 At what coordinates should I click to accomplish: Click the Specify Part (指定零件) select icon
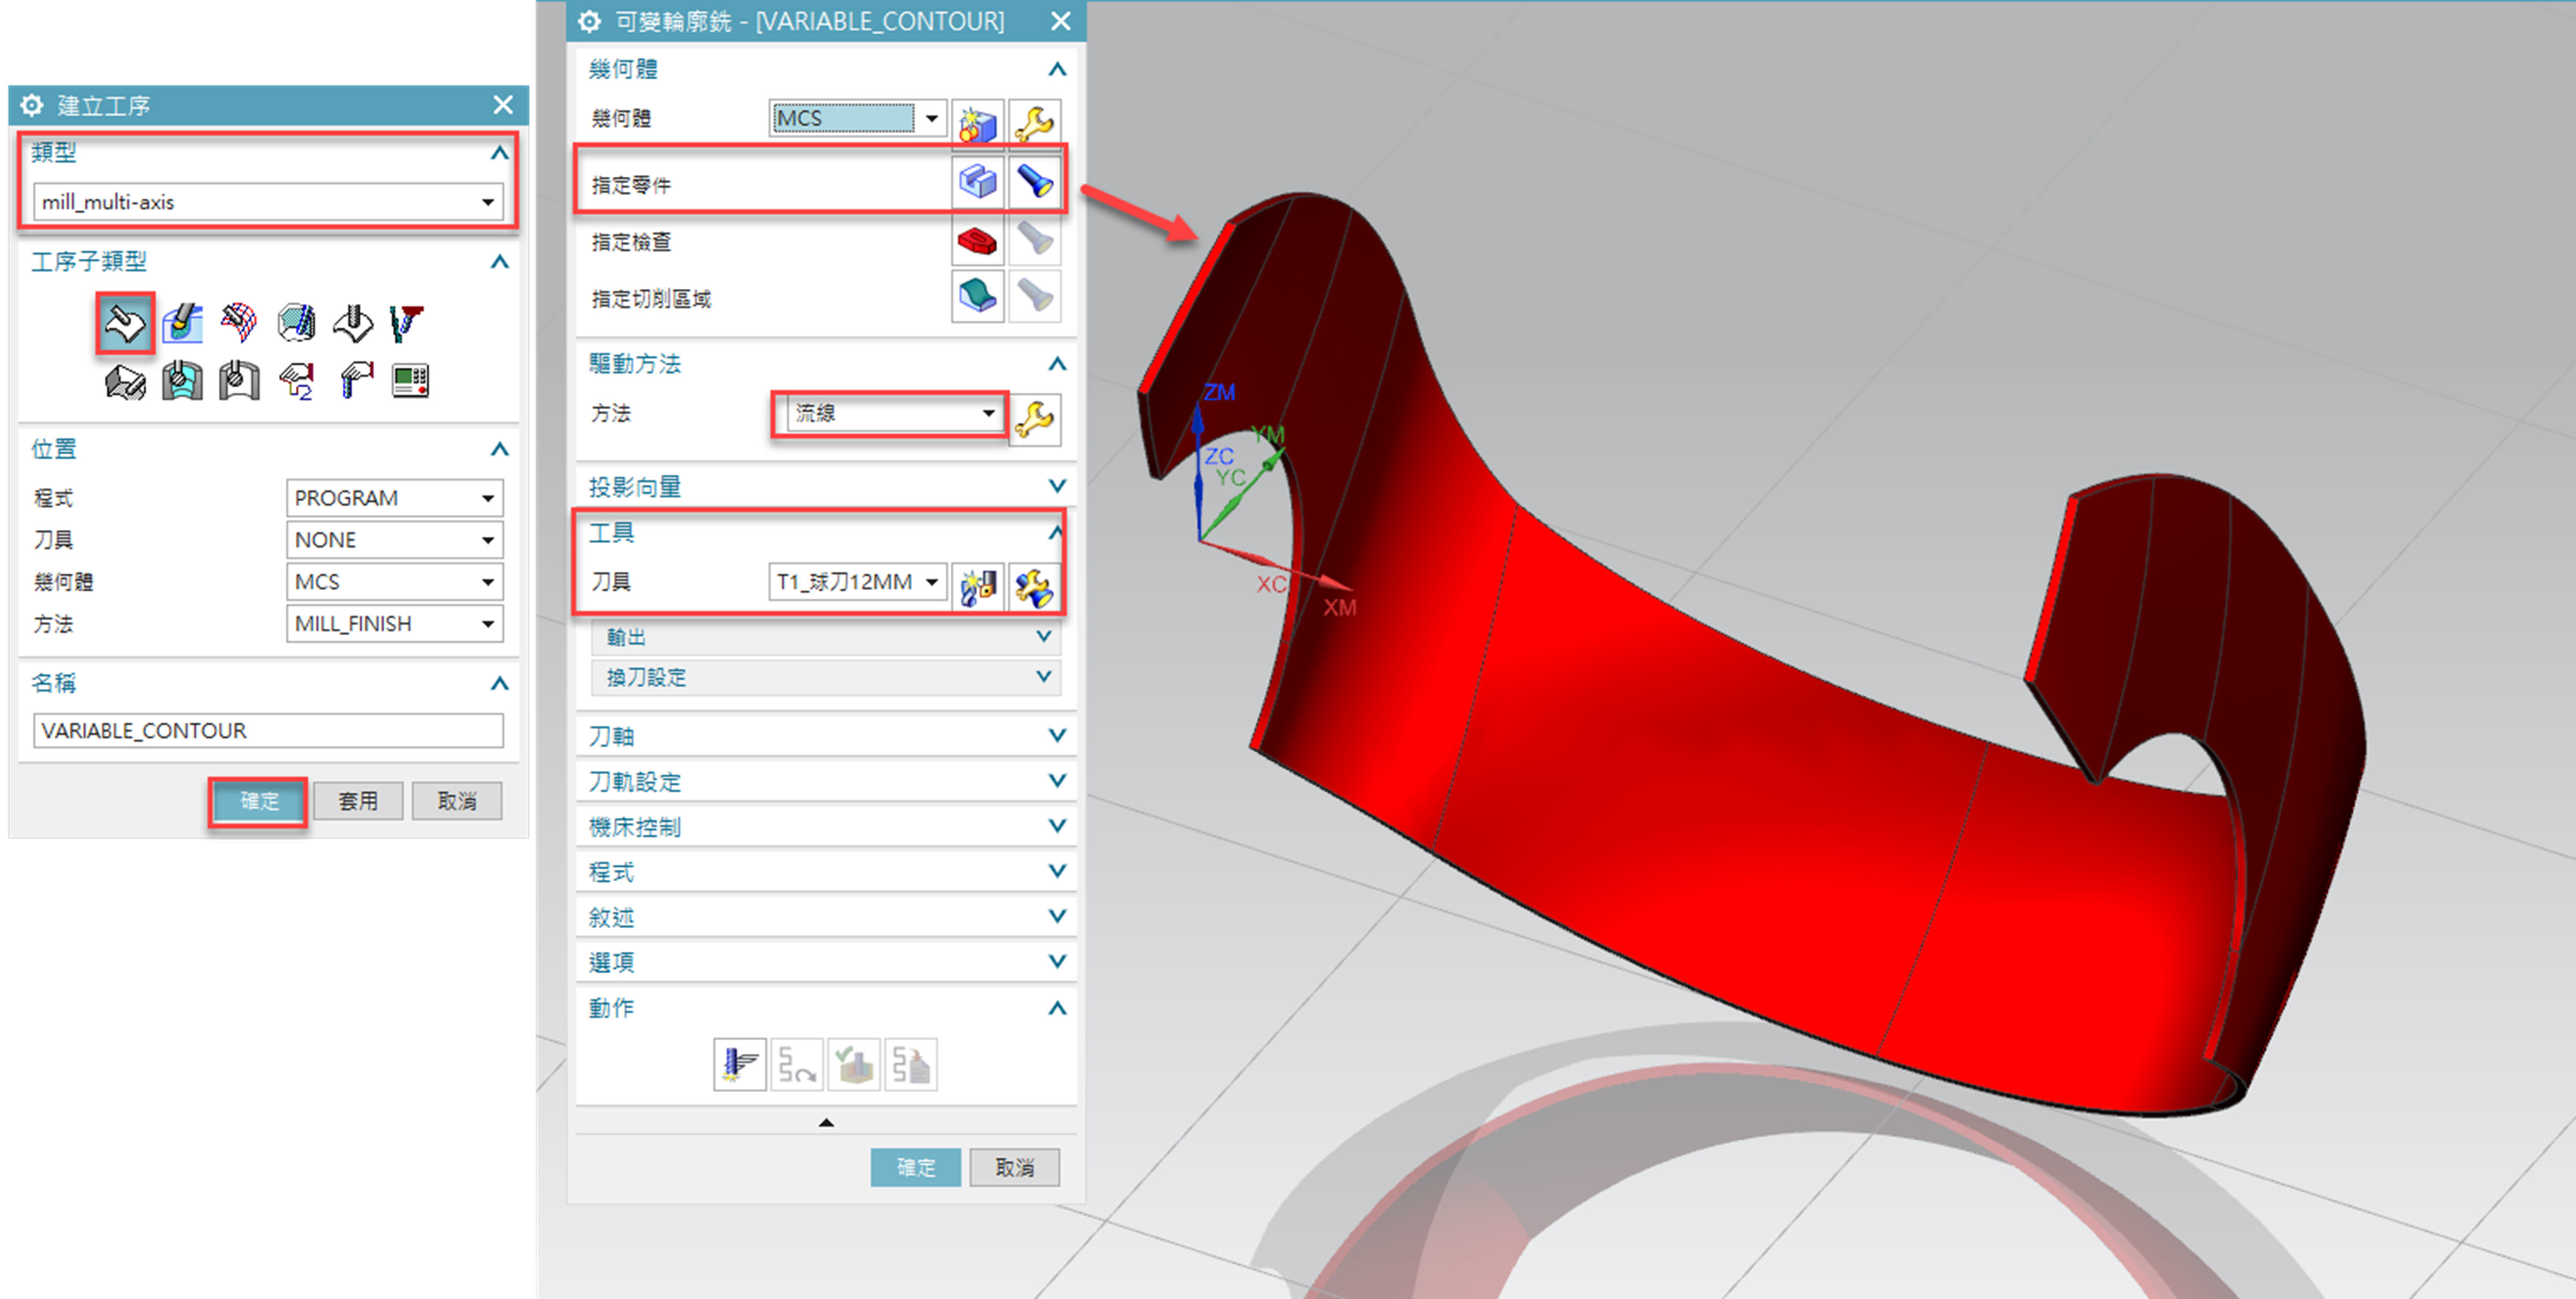click(977, 182)
